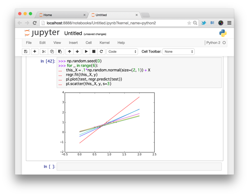
Task: Open the Twitter bird extension
Action: (204, 23)
